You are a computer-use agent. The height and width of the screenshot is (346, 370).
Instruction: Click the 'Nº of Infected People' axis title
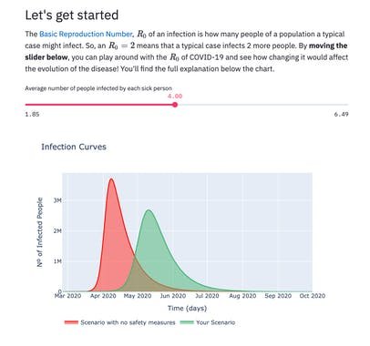40,232
